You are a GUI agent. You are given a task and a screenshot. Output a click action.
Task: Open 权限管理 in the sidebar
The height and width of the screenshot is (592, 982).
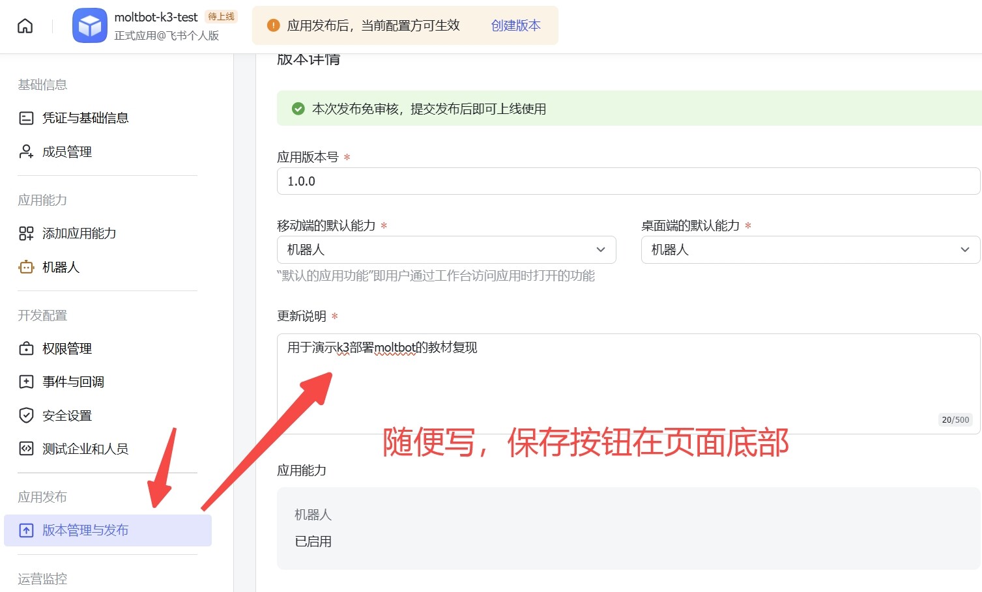[x=67, y=348]
